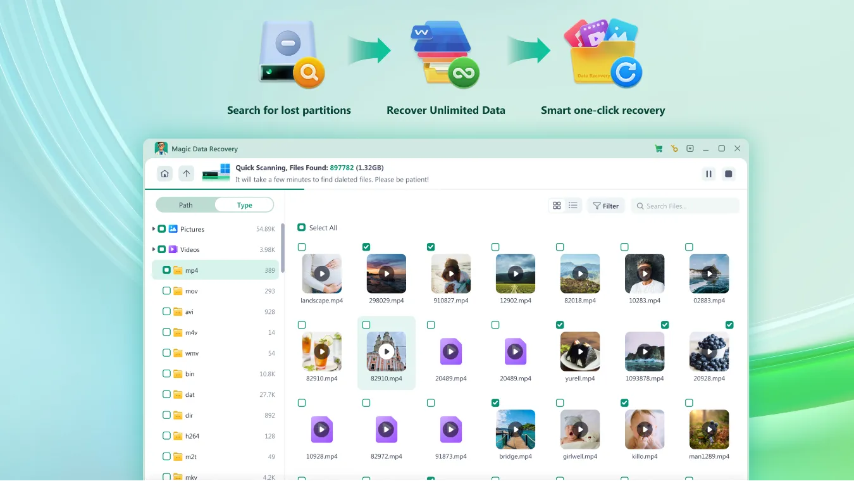Switch to the Path tab

point(185,205)
